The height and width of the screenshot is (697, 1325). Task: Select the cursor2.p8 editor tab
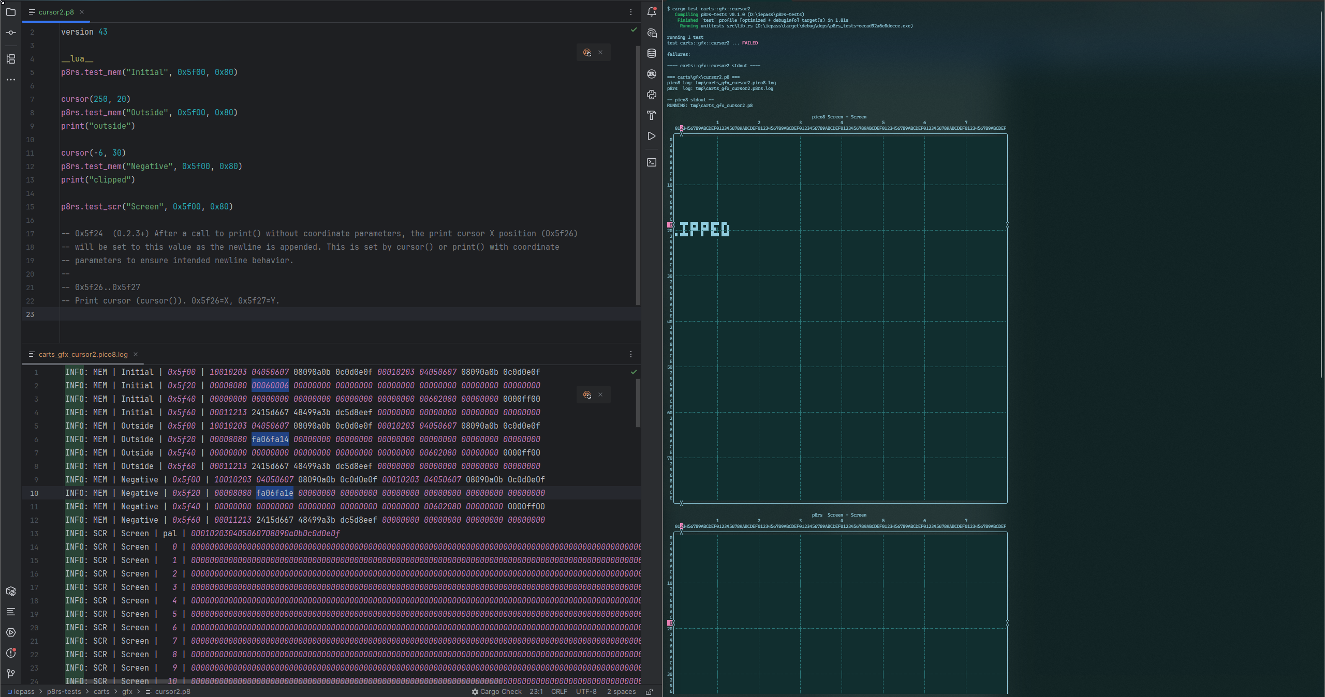[x=55, y=12]
